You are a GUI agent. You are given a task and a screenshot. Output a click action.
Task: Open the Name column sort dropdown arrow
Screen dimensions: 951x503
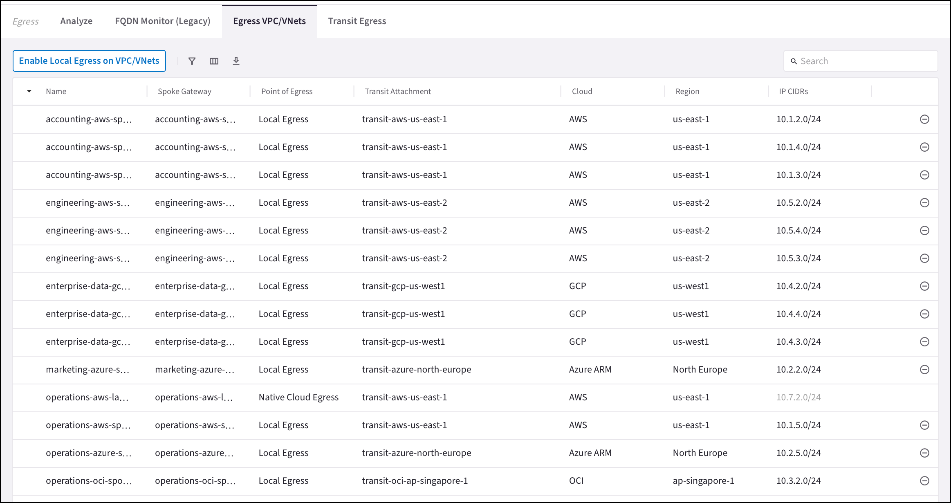pos(29,91)
